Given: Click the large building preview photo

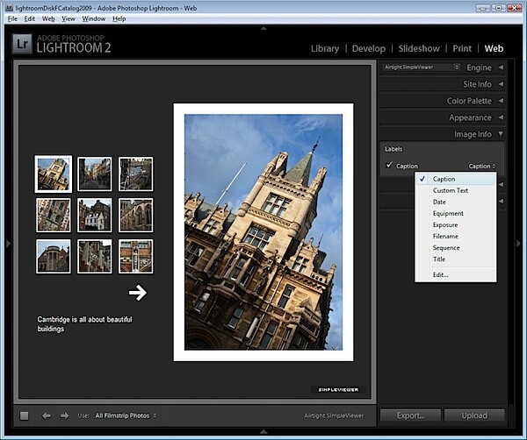Looking at the screenshot, I should pyautogui.click(x=263, y=232).
